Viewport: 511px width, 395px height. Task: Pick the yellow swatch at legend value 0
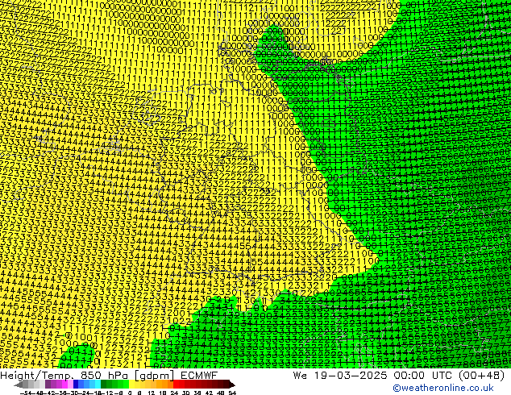point(131,385)
